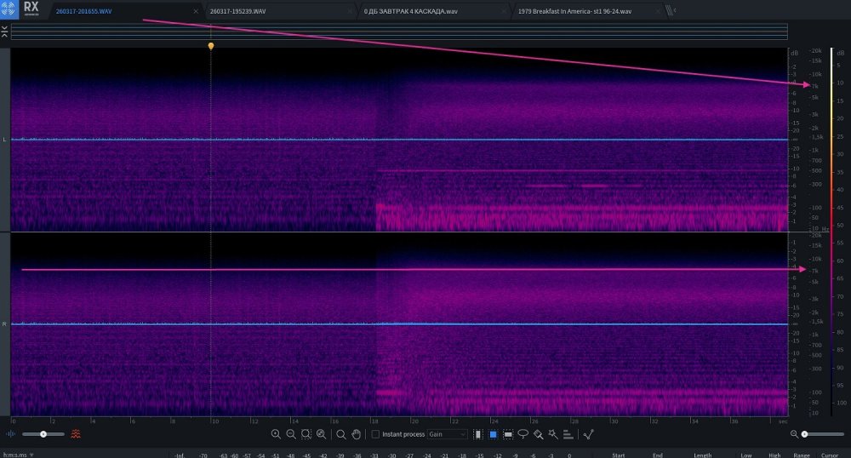This screenshot has width=851, height=458.
Task: Close the 260317-201655.WAV tab
Action: pos(197,12)
